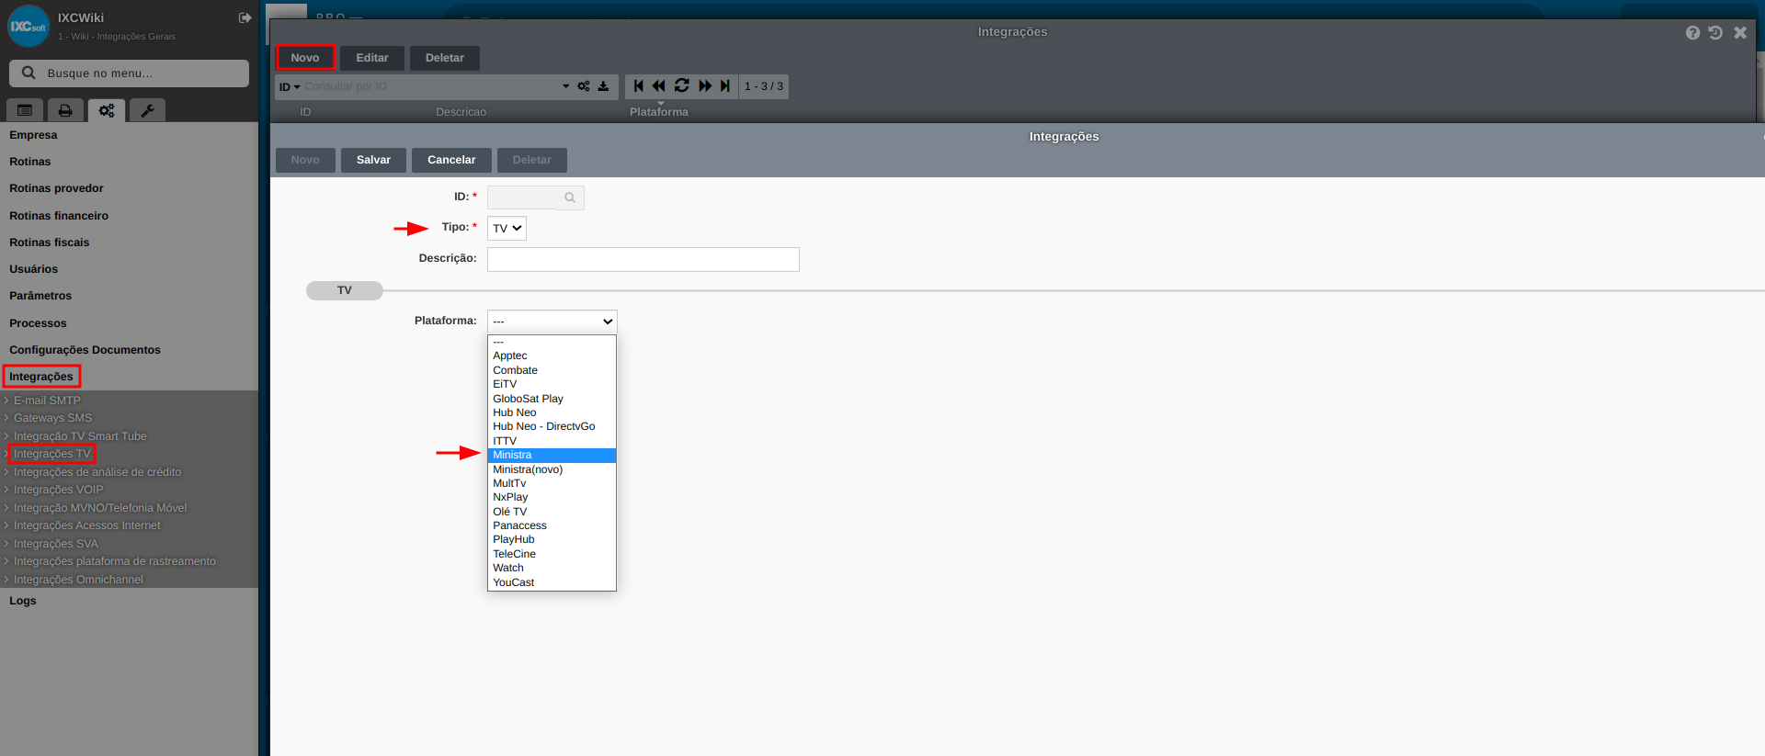This screenshot has width=1765, height=756.
Task: Choose YouCast option
Action: point(552,582)
